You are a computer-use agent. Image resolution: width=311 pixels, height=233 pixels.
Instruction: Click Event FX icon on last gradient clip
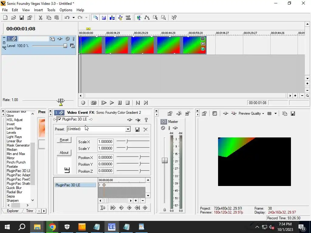point(203,49)
